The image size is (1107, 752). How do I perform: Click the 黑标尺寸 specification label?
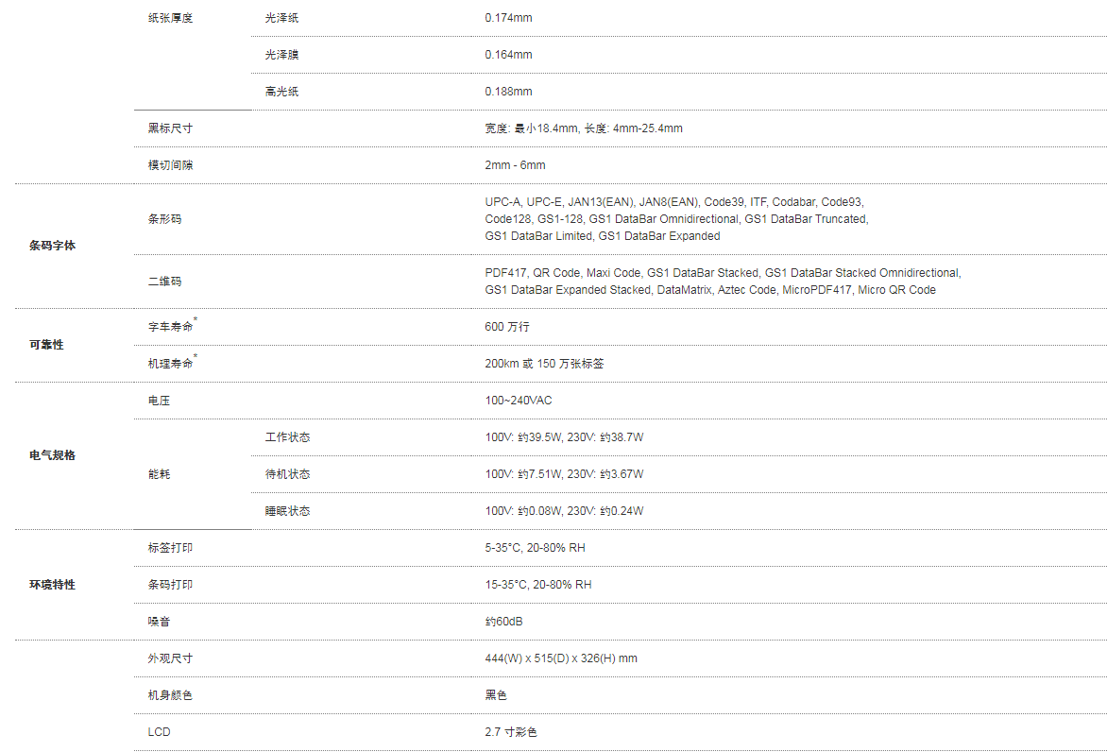(x=170, y=128)
